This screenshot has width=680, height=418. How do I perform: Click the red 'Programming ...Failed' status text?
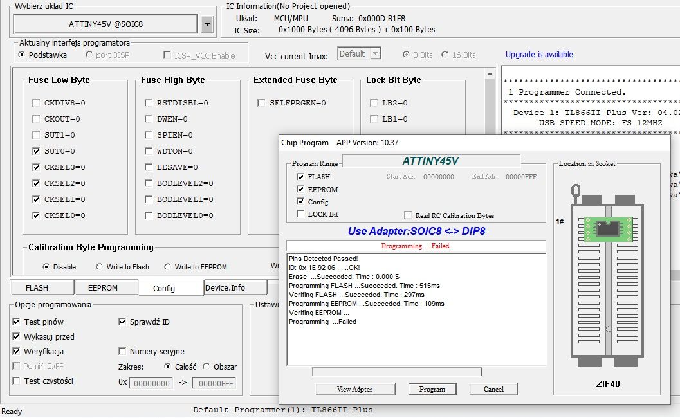tap(415, 246)
